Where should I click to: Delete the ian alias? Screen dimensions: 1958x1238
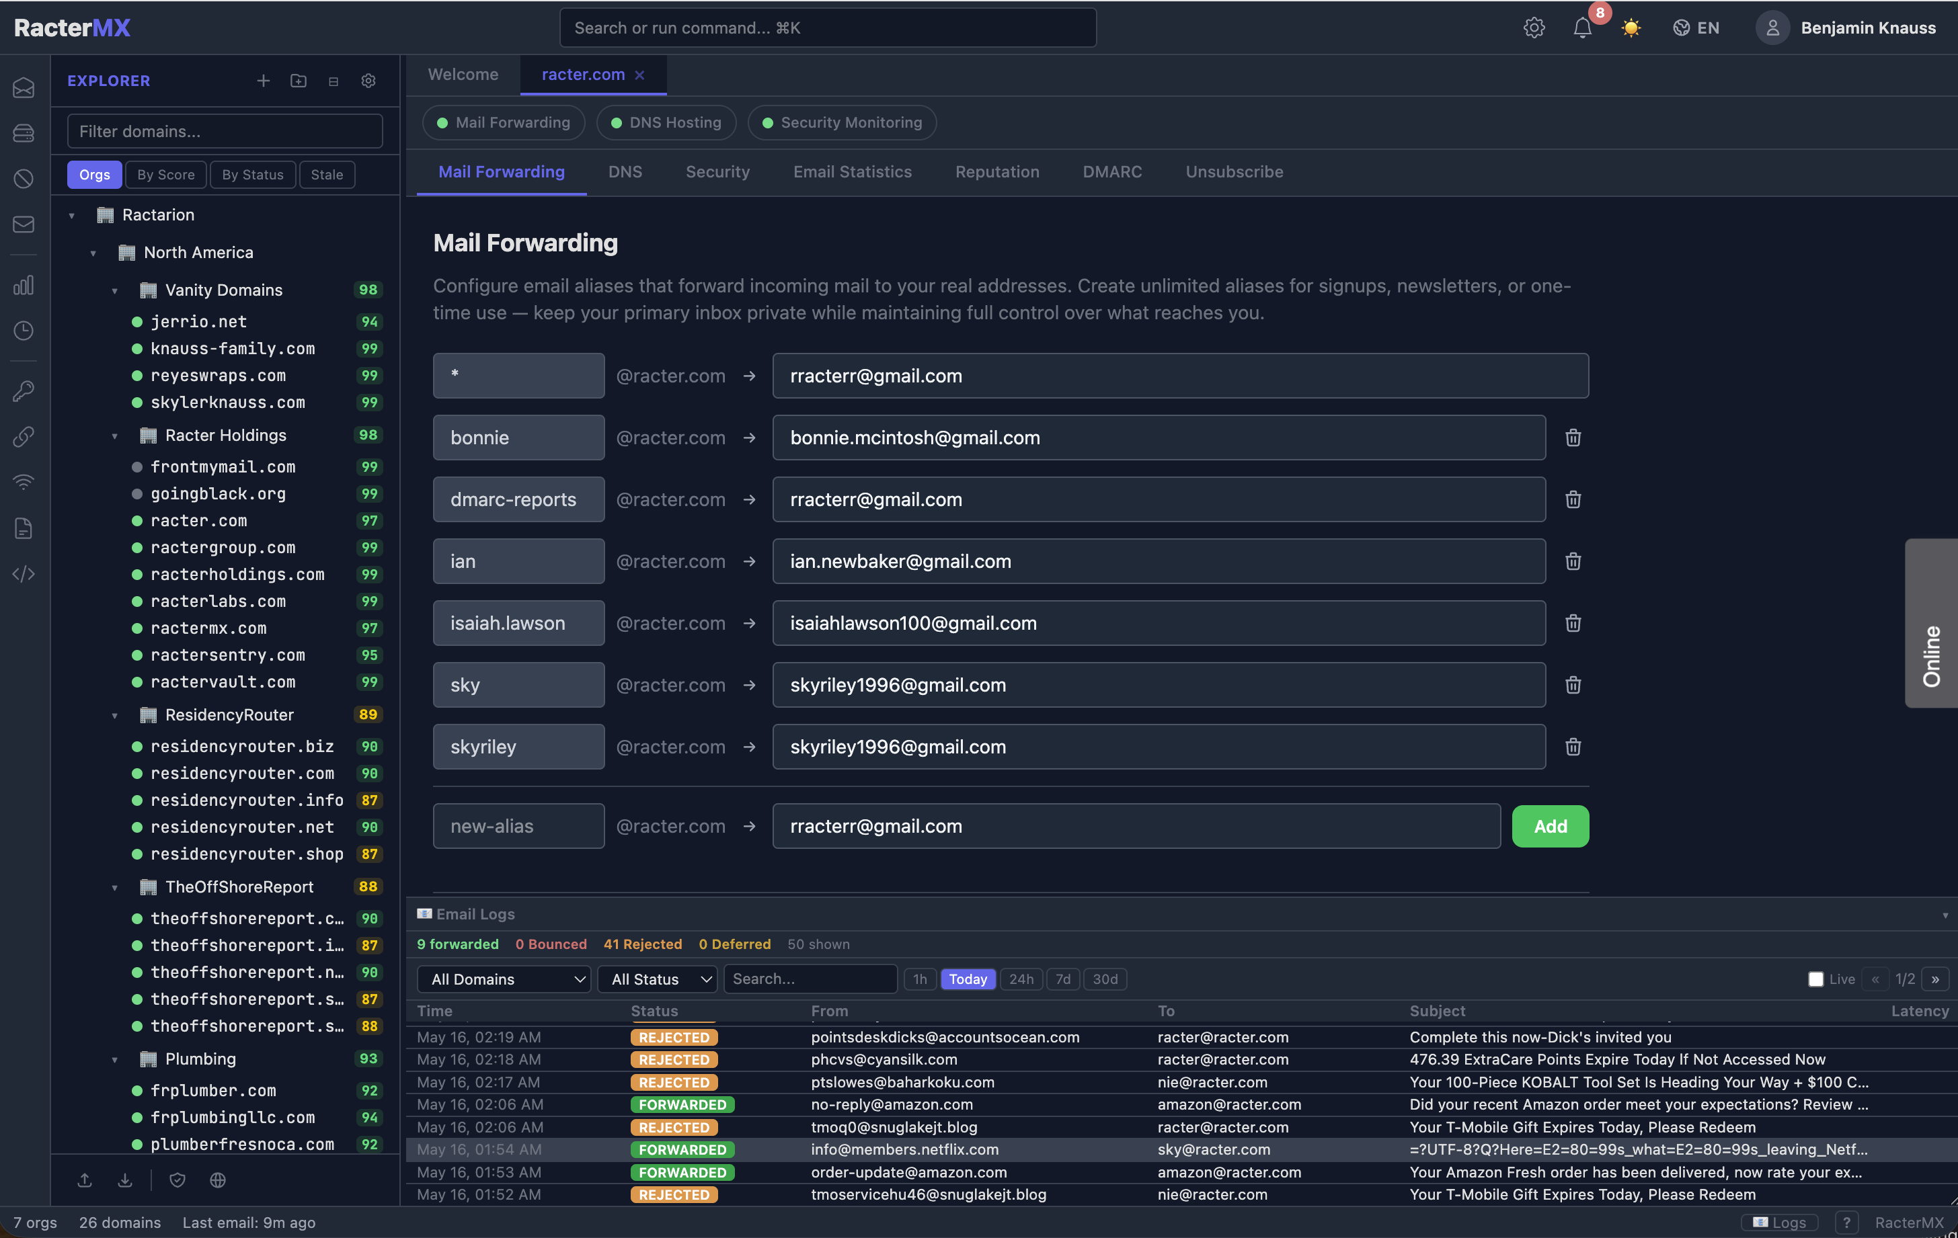click(1573, 561)
